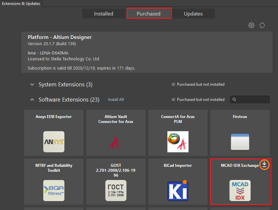Viewport: 278px width, 210px height.
Task: Toggle System Extensions 'Purchased but not installed'
Action: [173, 84]
